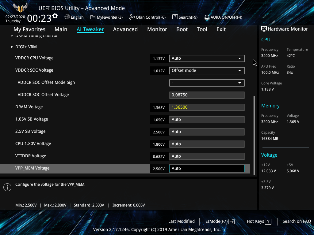The image size is (314, 235).
Task: Click the info icon beside help text
Action: point(7,187)
